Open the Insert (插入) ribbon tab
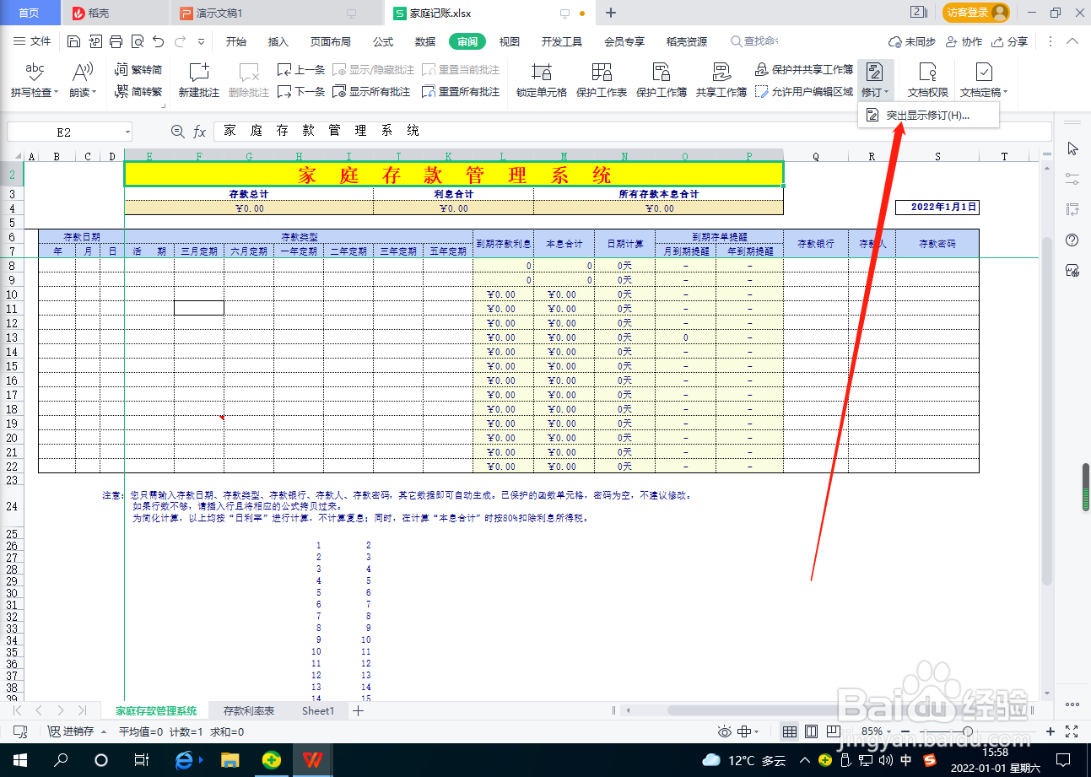1091x777 pixels. (x=278, y=41)
